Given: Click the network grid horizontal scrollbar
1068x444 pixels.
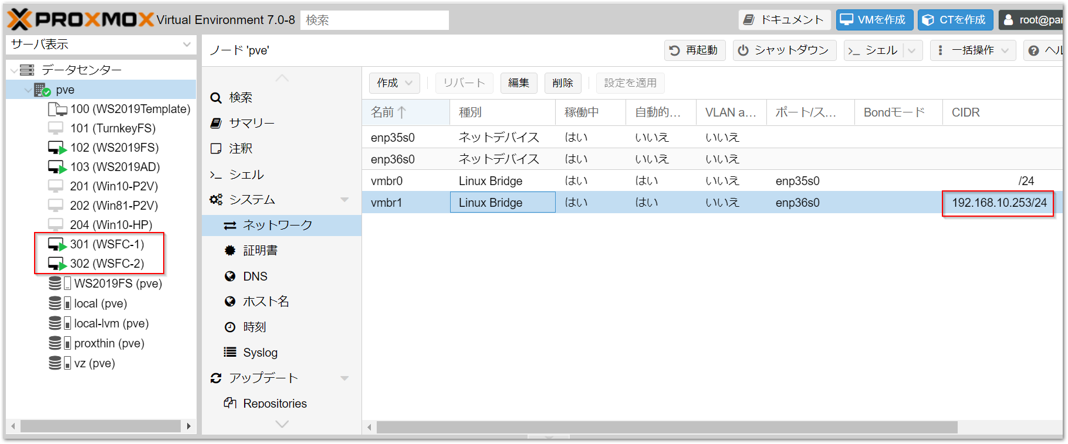Looking at the screenshot, I should [667, 428].
